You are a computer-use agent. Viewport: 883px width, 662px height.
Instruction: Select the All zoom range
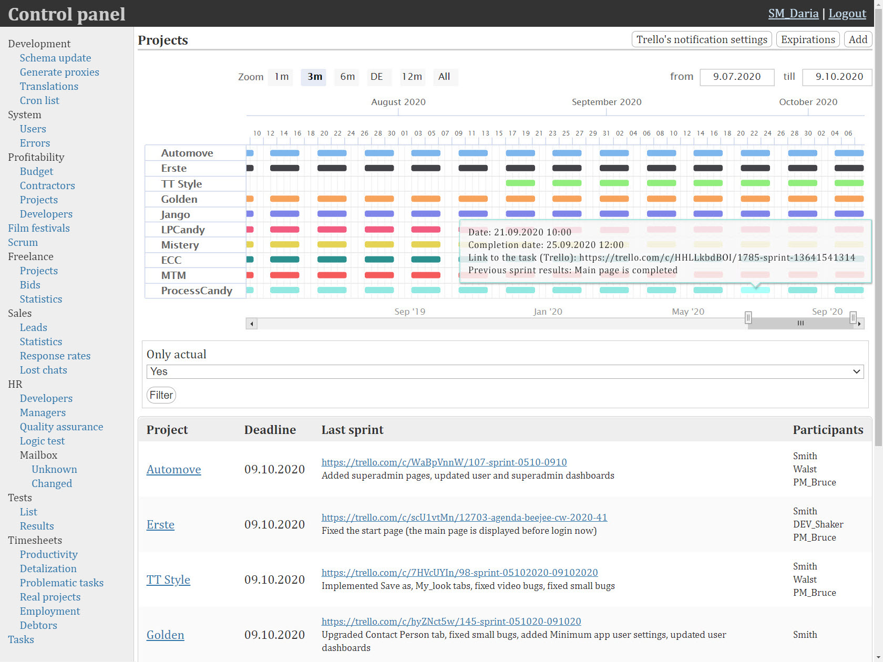click(444, 77)
